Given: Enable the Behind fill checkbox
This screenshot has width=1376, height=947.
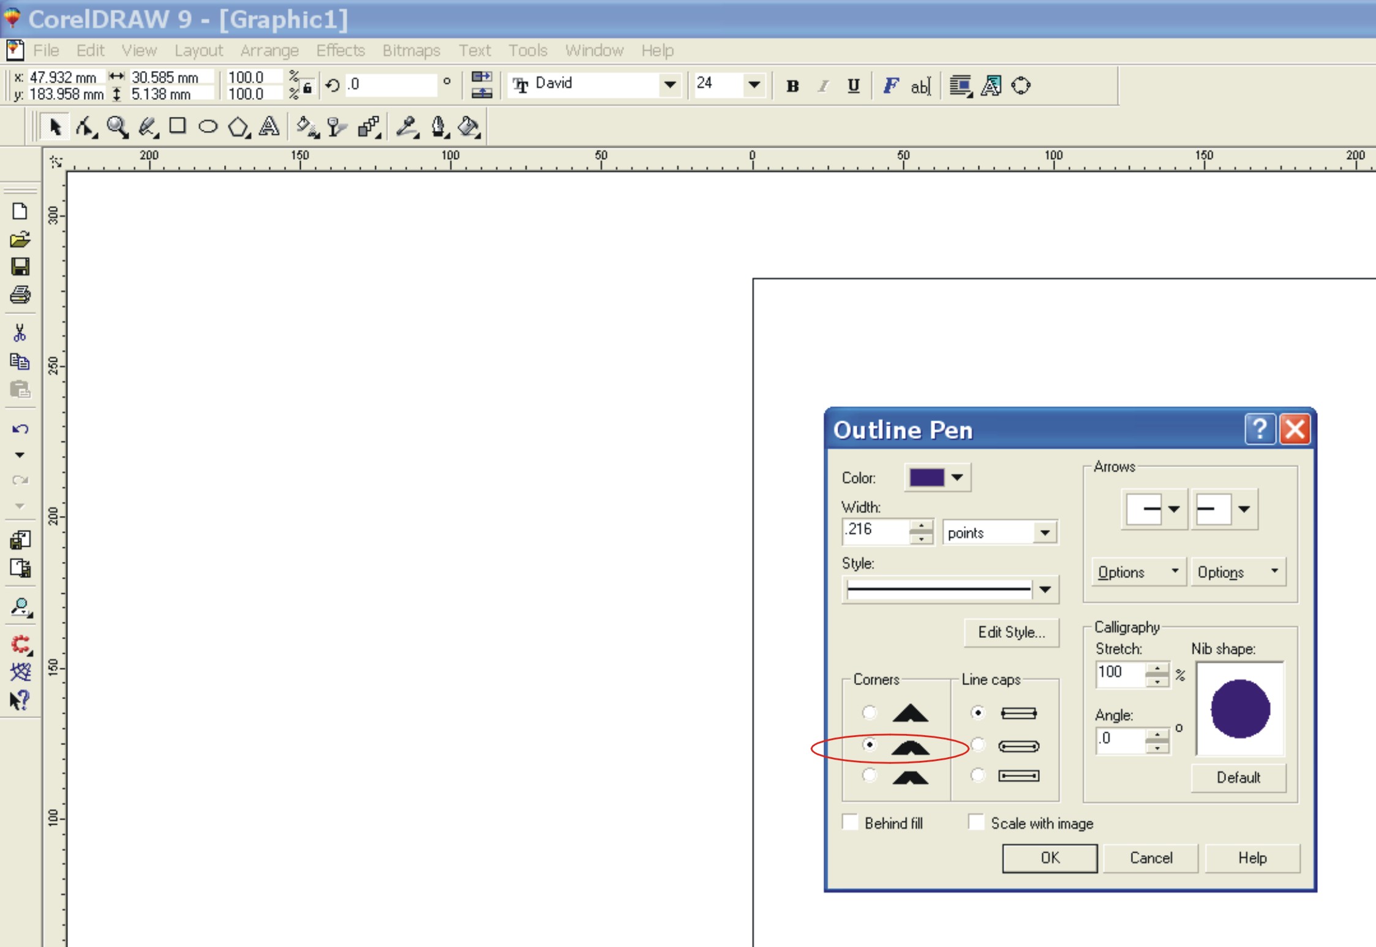Looking at the screenshot, I should pos(851,822).
